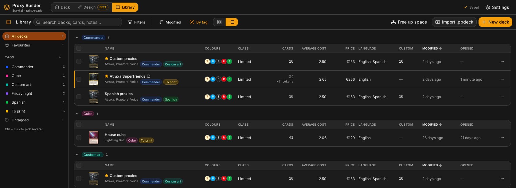
Task: Select all decks in Custom art group checkbox
Action: 79,165
